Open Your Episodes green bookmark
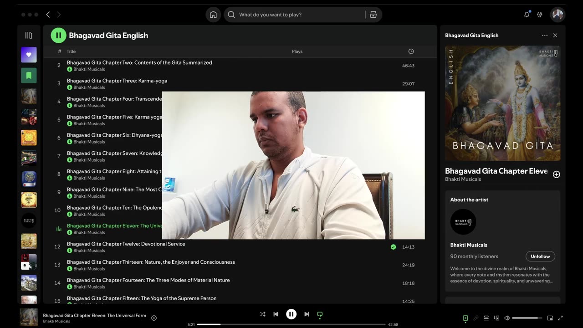This screenshot has width=583, height=328. pos(29,75)
